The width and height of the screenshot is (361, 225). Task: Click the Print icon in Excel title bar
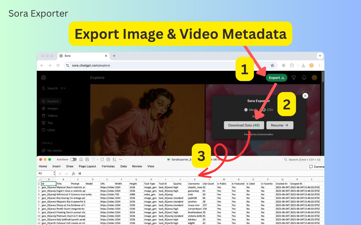[x=108, y=159]
